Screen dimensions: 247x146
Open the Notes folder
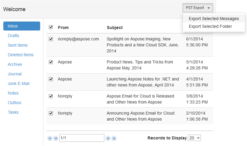[x=13, y=93]
